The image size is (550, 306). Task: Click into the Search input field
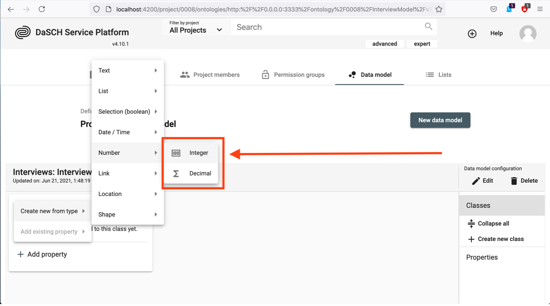pyautogui.click(x=327, y=27)
